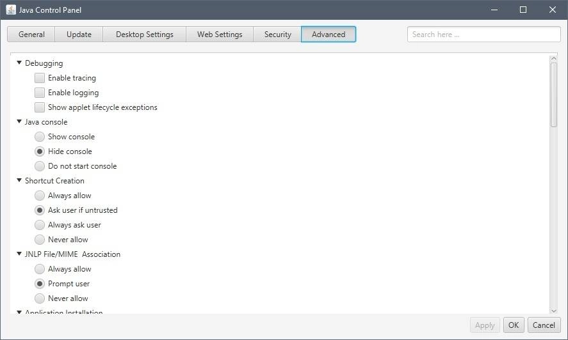Screen dimensions: 568x340
Task: Switch to the Security tab
Action: (x=277, y=35)
